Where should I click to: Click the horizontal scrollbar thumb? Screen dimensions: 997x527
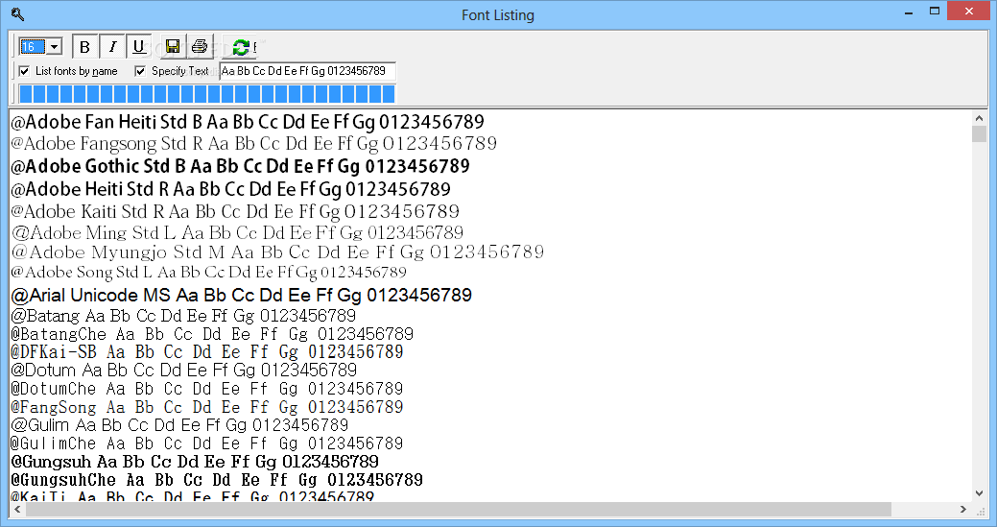(x=458, y=509)
